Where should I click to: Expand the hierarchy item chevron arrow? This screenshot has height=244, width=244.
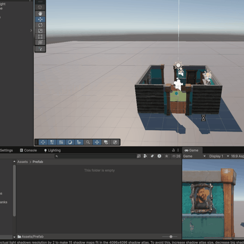pyautogui.click(x=31, y=30)
